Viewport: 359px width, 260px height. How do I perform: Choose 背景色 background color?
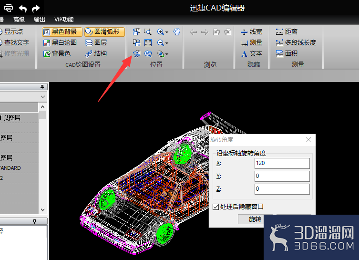coord(57,53)
